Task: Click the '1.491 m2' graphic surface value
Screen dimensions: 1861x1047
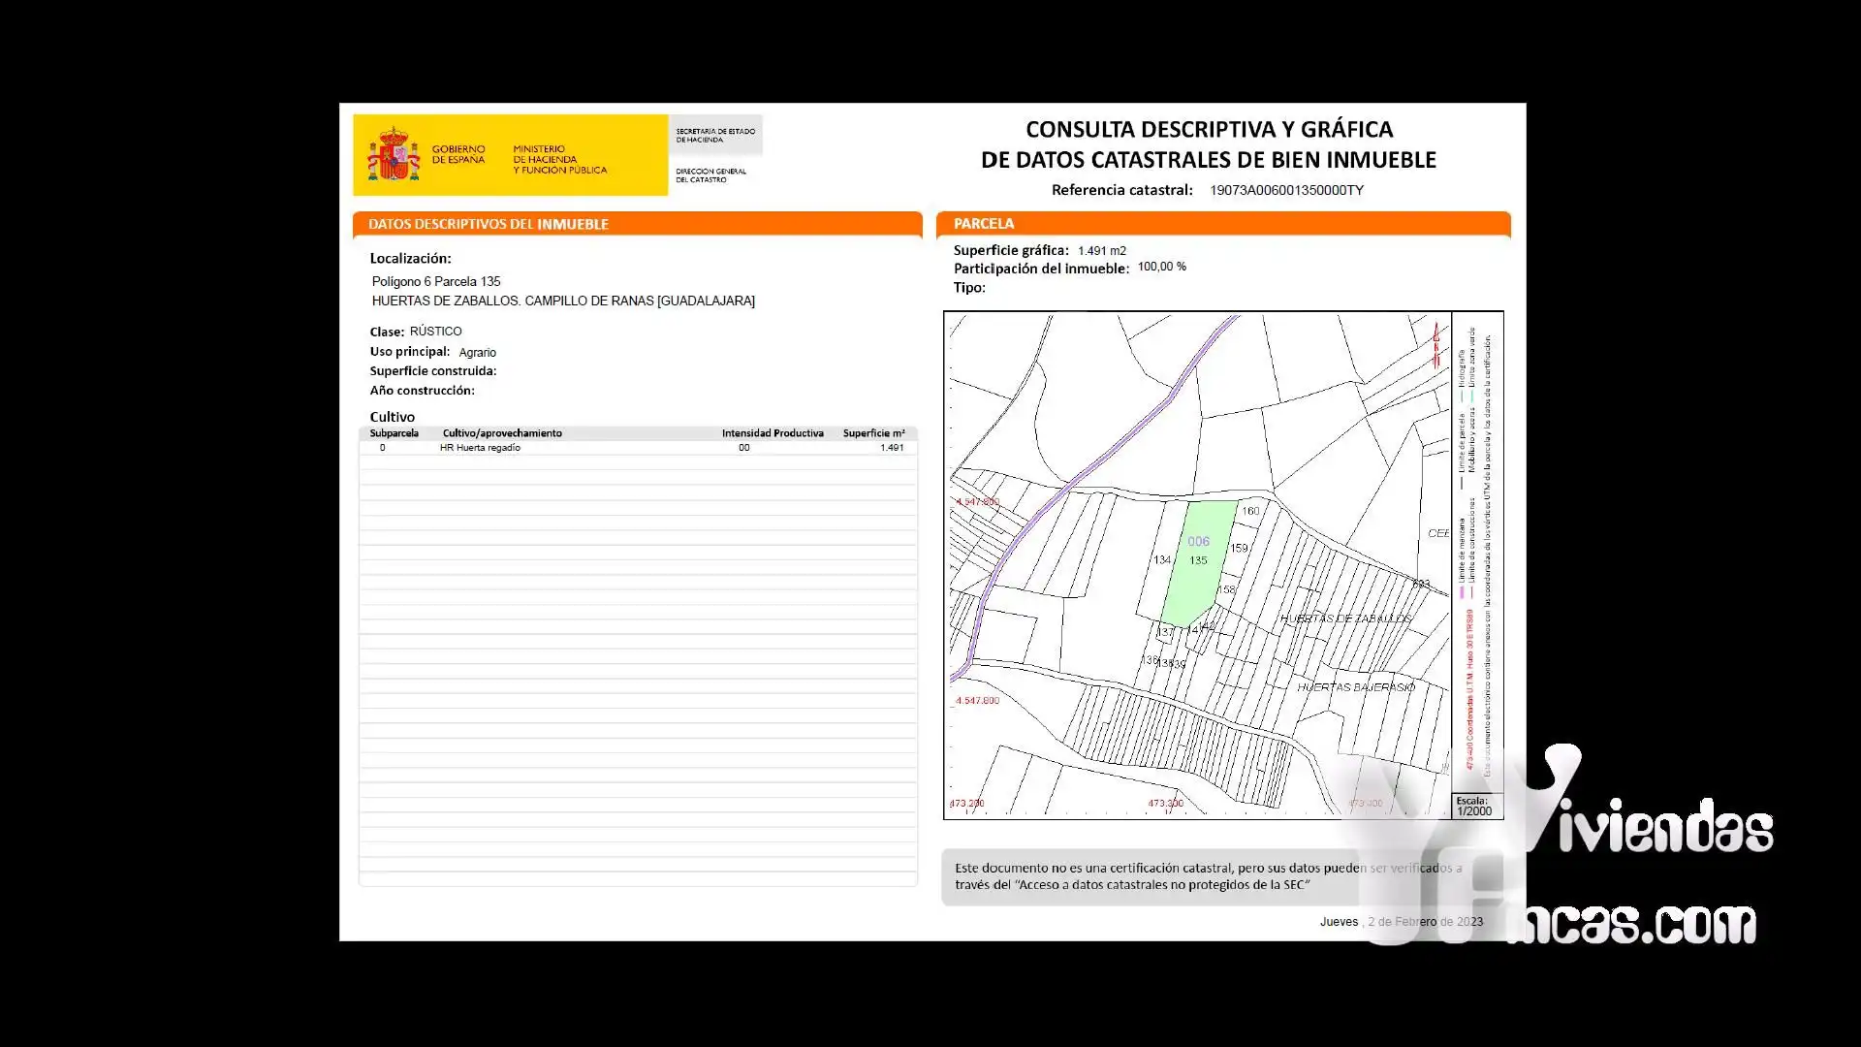Action: (1102, 251)
